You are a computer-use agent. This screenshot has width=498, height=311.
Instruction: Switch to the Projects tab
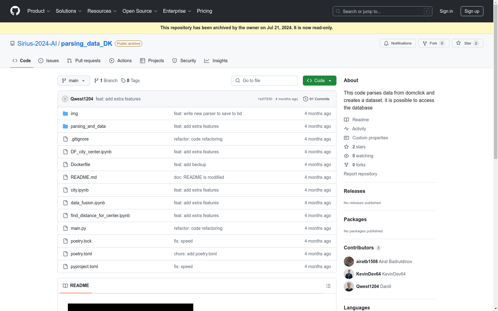[x=152, y=61]
